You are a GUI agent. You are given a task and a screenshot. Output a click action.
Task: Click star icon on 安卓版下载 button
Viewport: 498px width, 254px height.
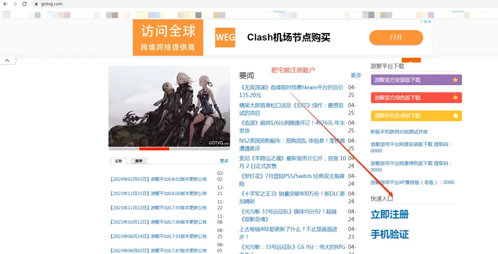455,116
